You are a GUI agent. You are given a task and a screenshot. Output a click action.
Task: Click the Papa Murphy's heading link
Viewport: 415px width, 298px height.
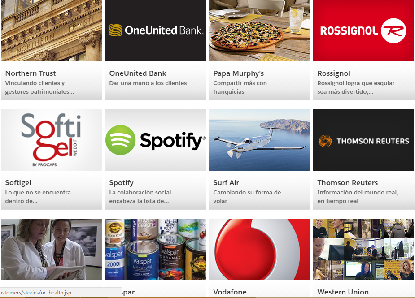pyautogui.click(x=239, y=73)
